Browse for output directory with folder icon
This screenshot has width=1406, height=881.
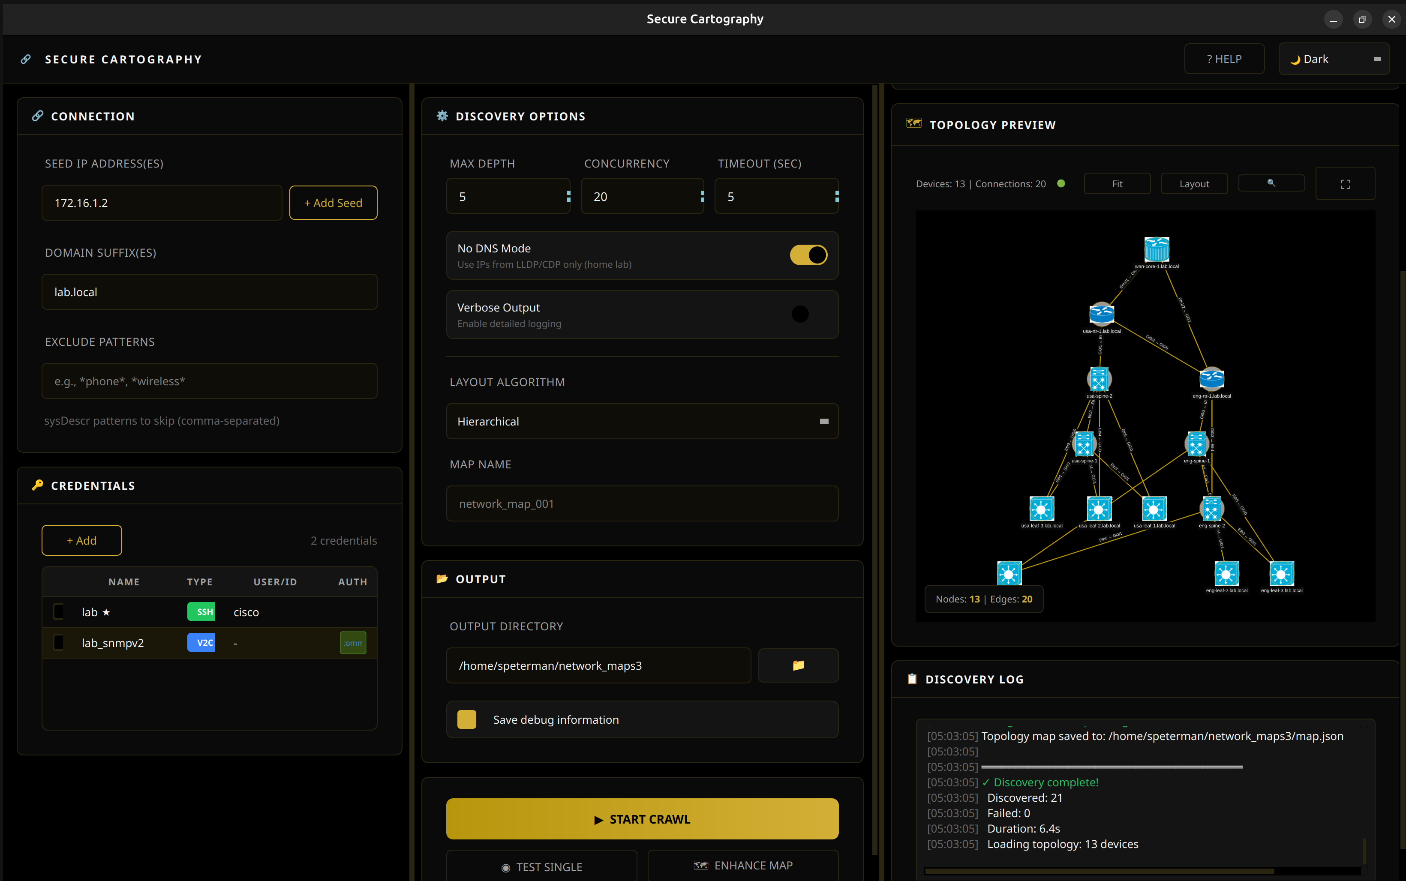tap(797, 665)
